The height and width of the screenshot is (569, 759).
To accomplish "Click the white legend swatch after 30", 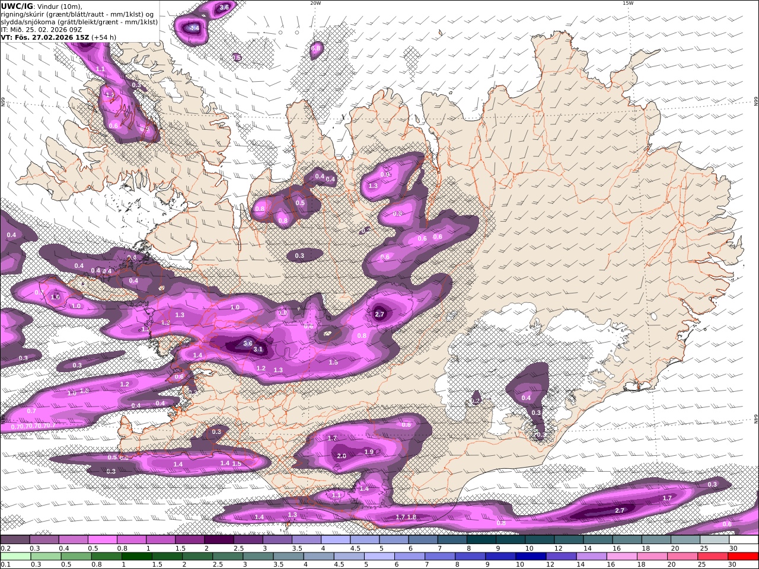I will point(742,540).
